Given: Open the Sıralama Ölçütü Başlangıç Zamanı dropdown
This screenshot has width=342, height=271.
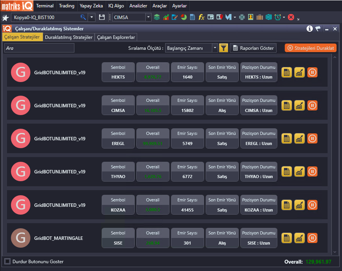Looking at the screenshot, I should [191, 48].
